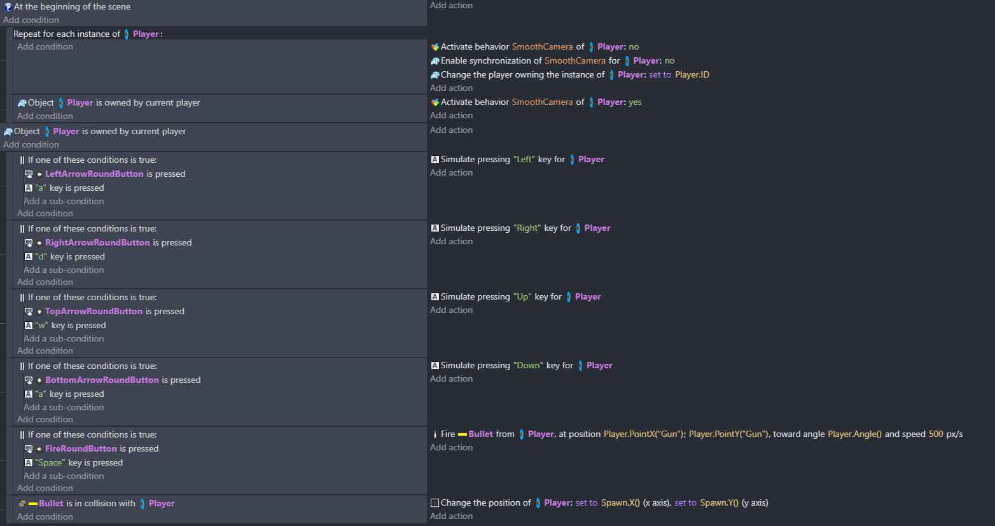
Task: Toggle the 'no' value of the Enable synchronization action
Action: [669, 61]
